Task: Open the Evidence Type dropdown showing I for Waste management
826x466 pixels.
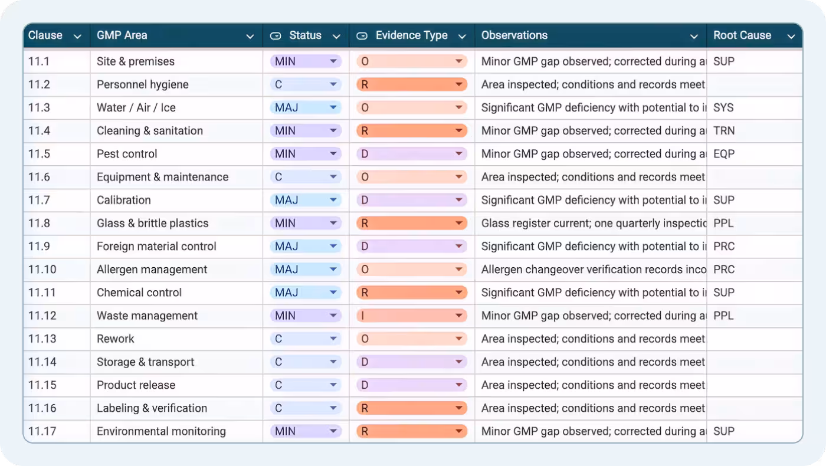Action: pos(461,316)
